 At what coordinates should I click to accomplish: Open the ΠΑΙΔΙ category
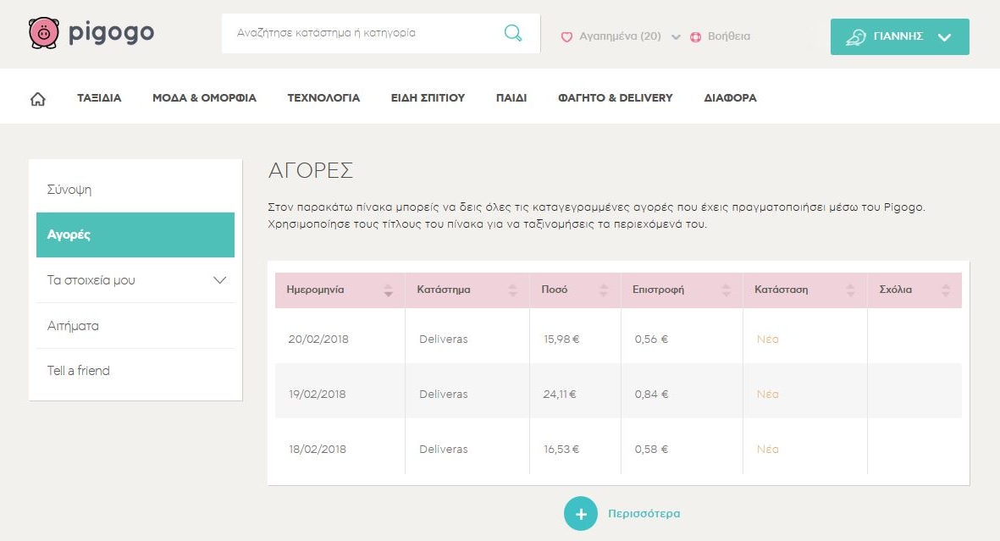[511, 97]
